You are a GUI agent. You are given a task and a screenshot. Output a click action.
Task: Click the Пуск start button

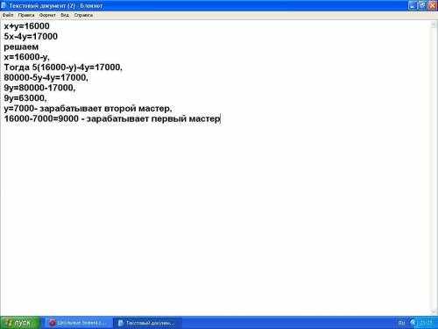click(19, 323)
